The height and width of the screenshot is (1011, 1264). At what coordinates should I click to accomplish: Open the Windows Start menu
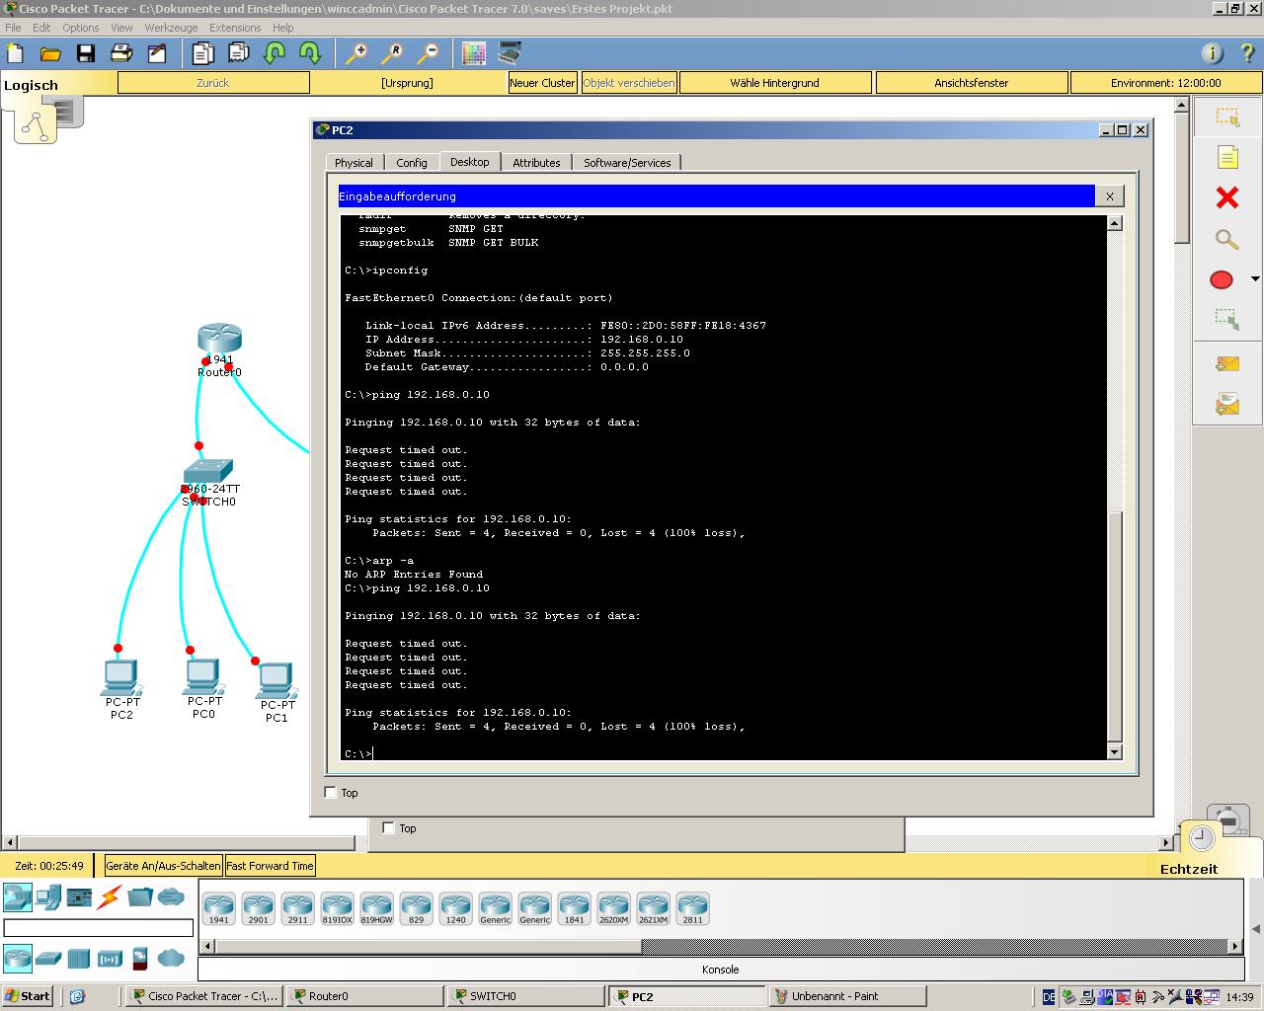tap(27, 996)
